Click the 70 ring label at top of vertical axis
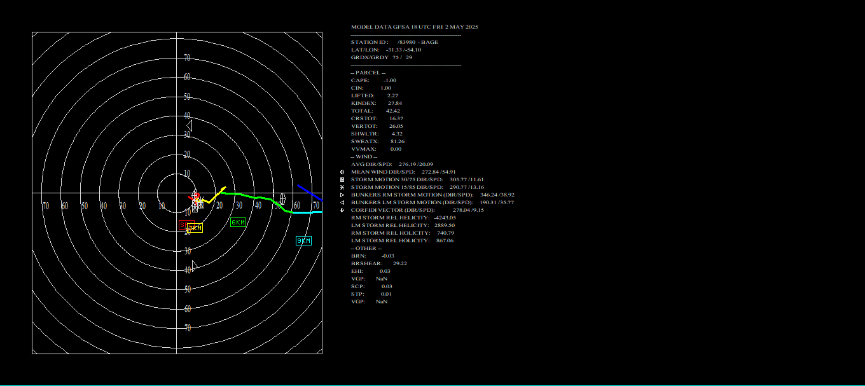Image resolution: width=865 pixels, height=386 pixels. (x=187, y=58)
